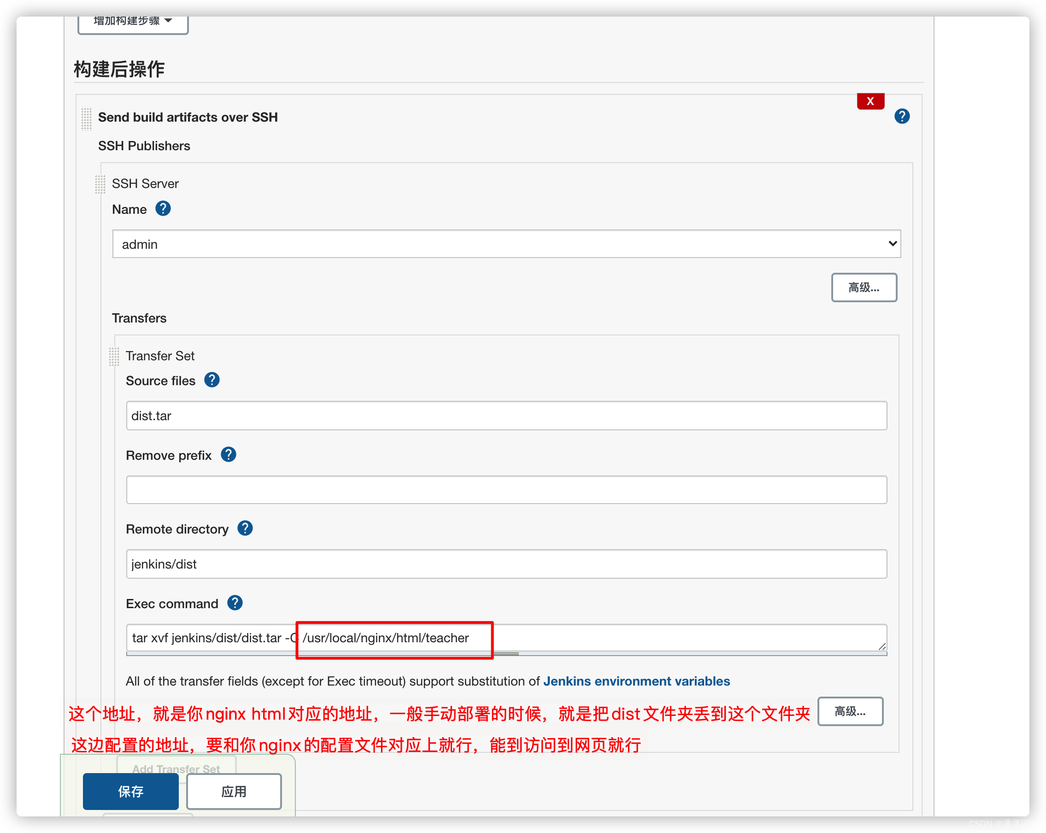Viewport: 1046px width, 833px height.
Task: Grab the Transfer Set drag handle
Action: [x=113, y=356]
